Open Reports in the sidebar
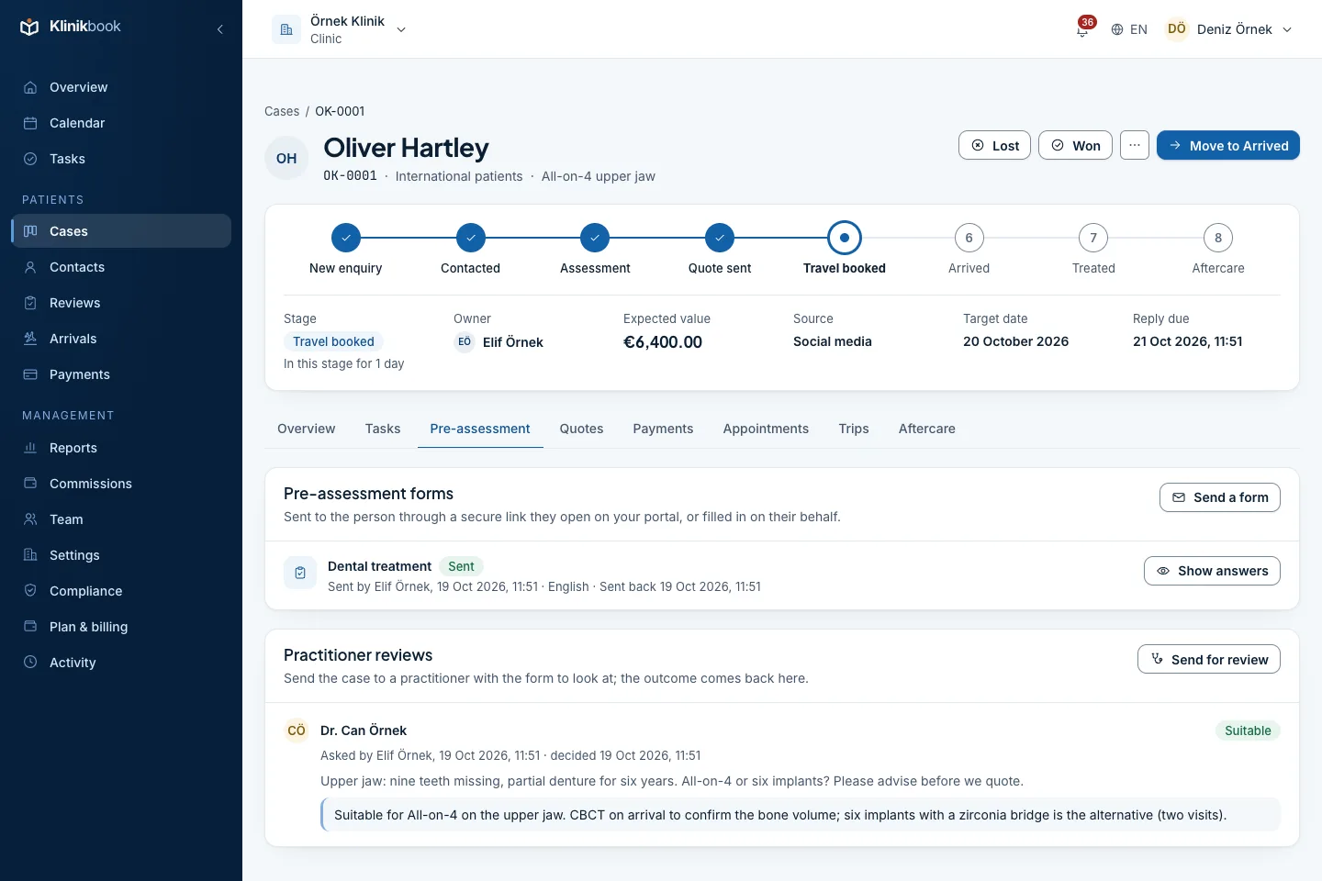This screenshot has width=1322, height=881. click(121, 448)
